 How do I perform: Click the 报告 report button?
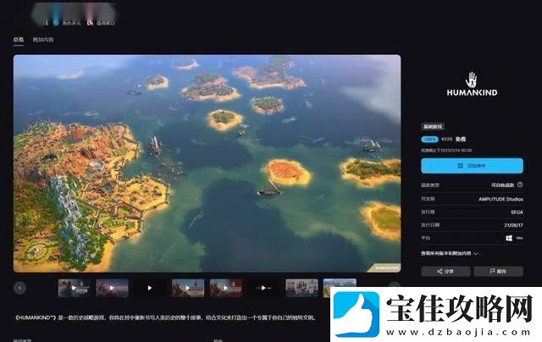click(499, 272)
